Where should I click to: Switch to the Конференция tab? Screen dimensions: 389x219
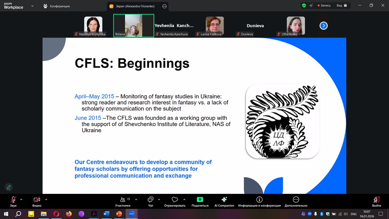point(56,6)
